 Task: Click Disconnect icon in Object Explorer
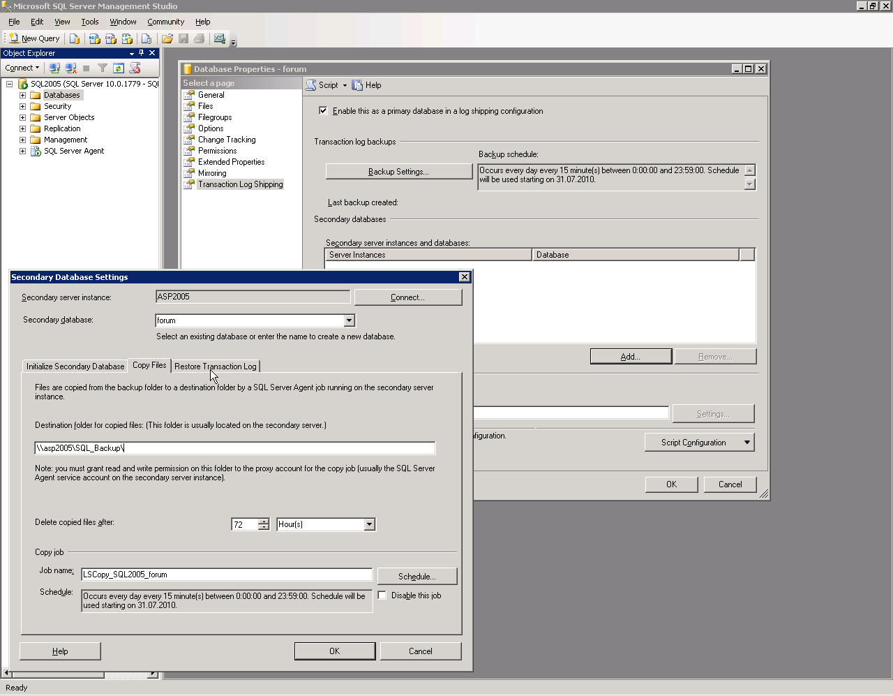point(70,68)
